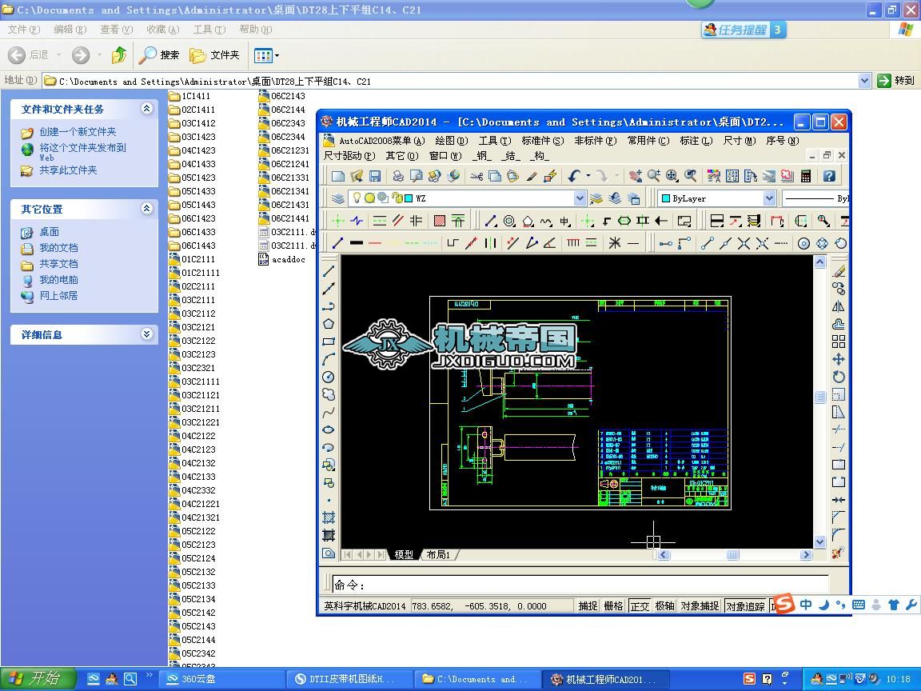Select the Polygon draw tool
The image size is (921, 691).
[329, 324]
